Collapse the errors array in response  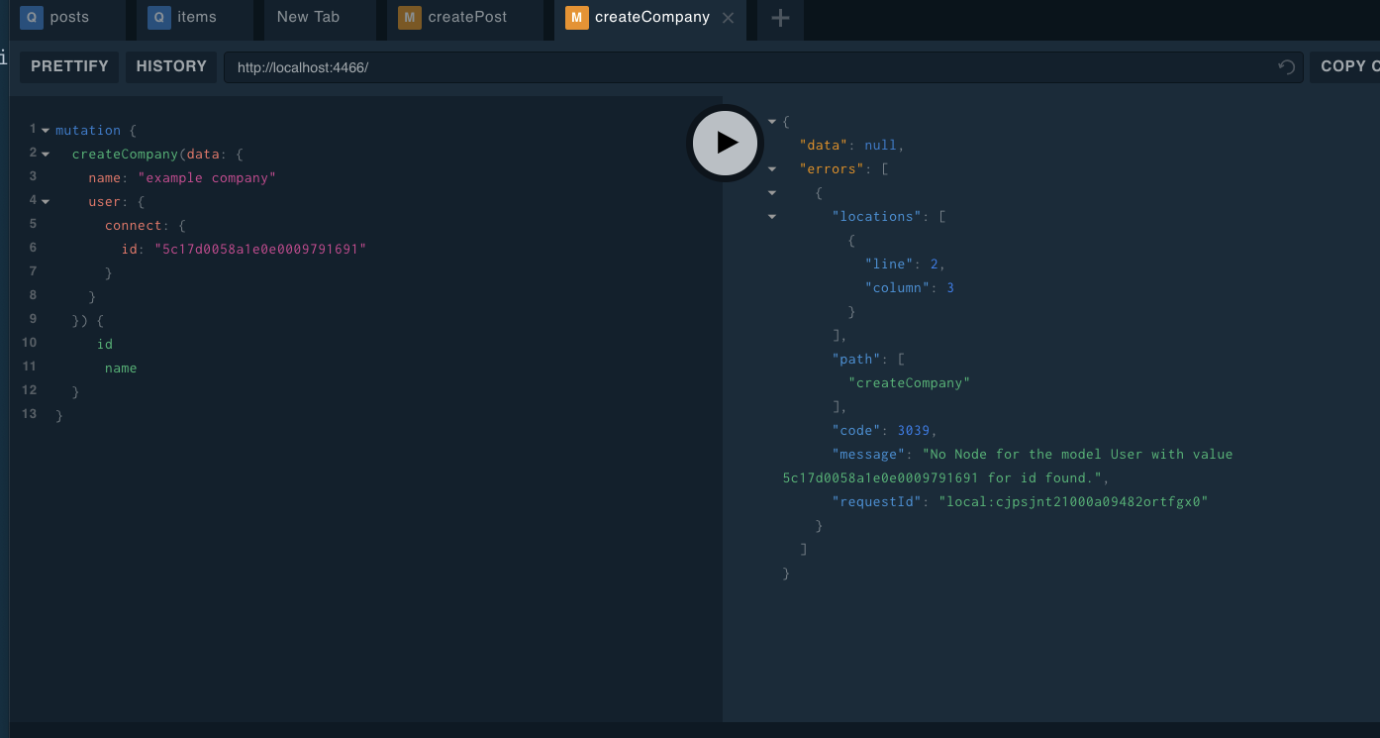tap(772, 169)
